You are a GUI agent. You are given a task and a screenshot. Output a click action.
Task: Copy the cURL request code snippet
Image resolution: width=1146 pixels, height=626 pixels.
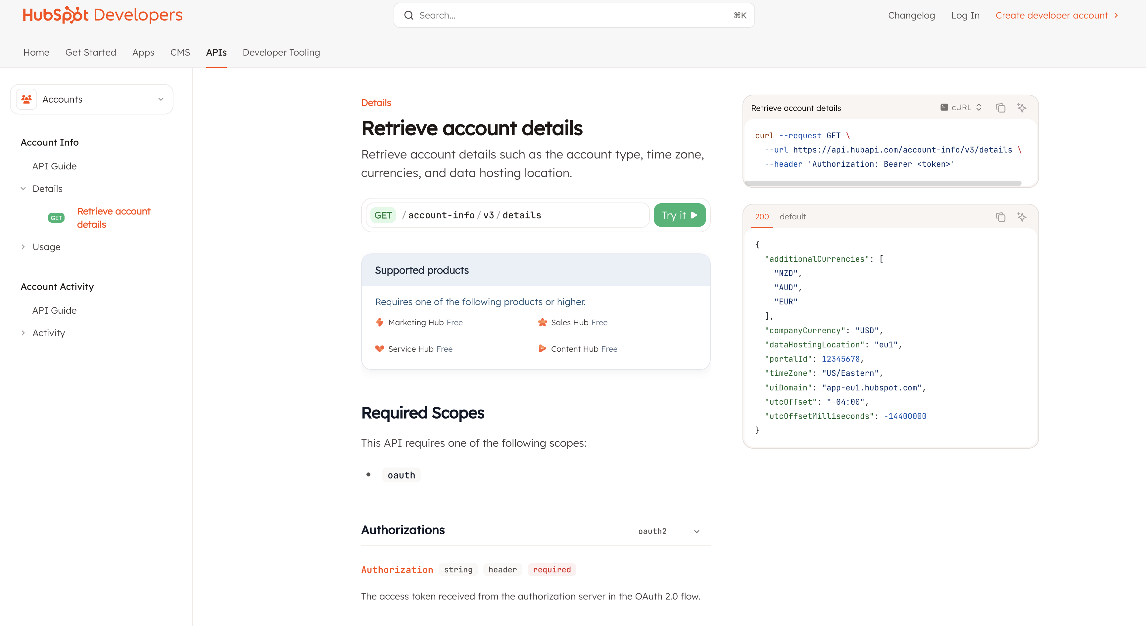tap(1000, 108)
